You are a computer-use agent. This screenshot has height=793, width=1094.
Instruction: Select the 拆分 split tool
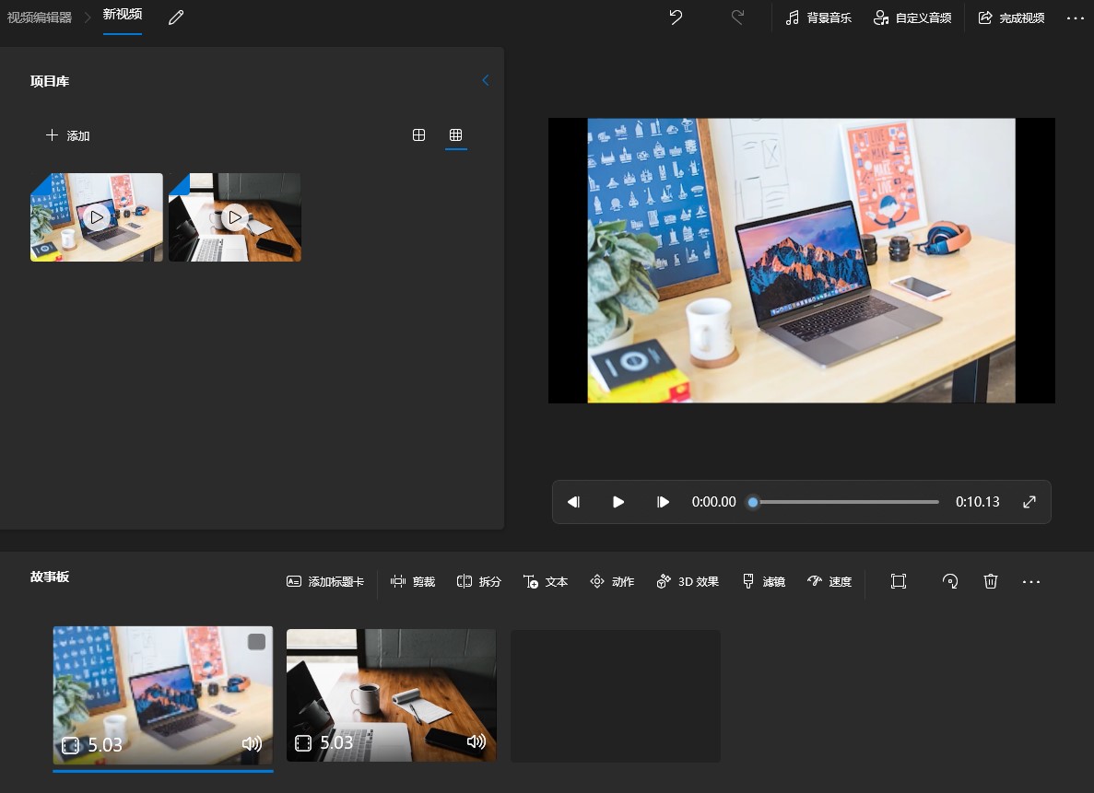pos(478,581)
